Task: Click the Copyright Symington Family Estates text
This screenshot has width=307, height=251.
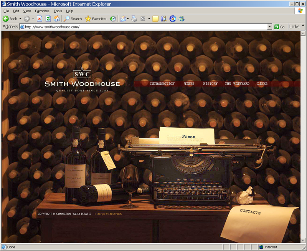Action: (x=64, y=214)
